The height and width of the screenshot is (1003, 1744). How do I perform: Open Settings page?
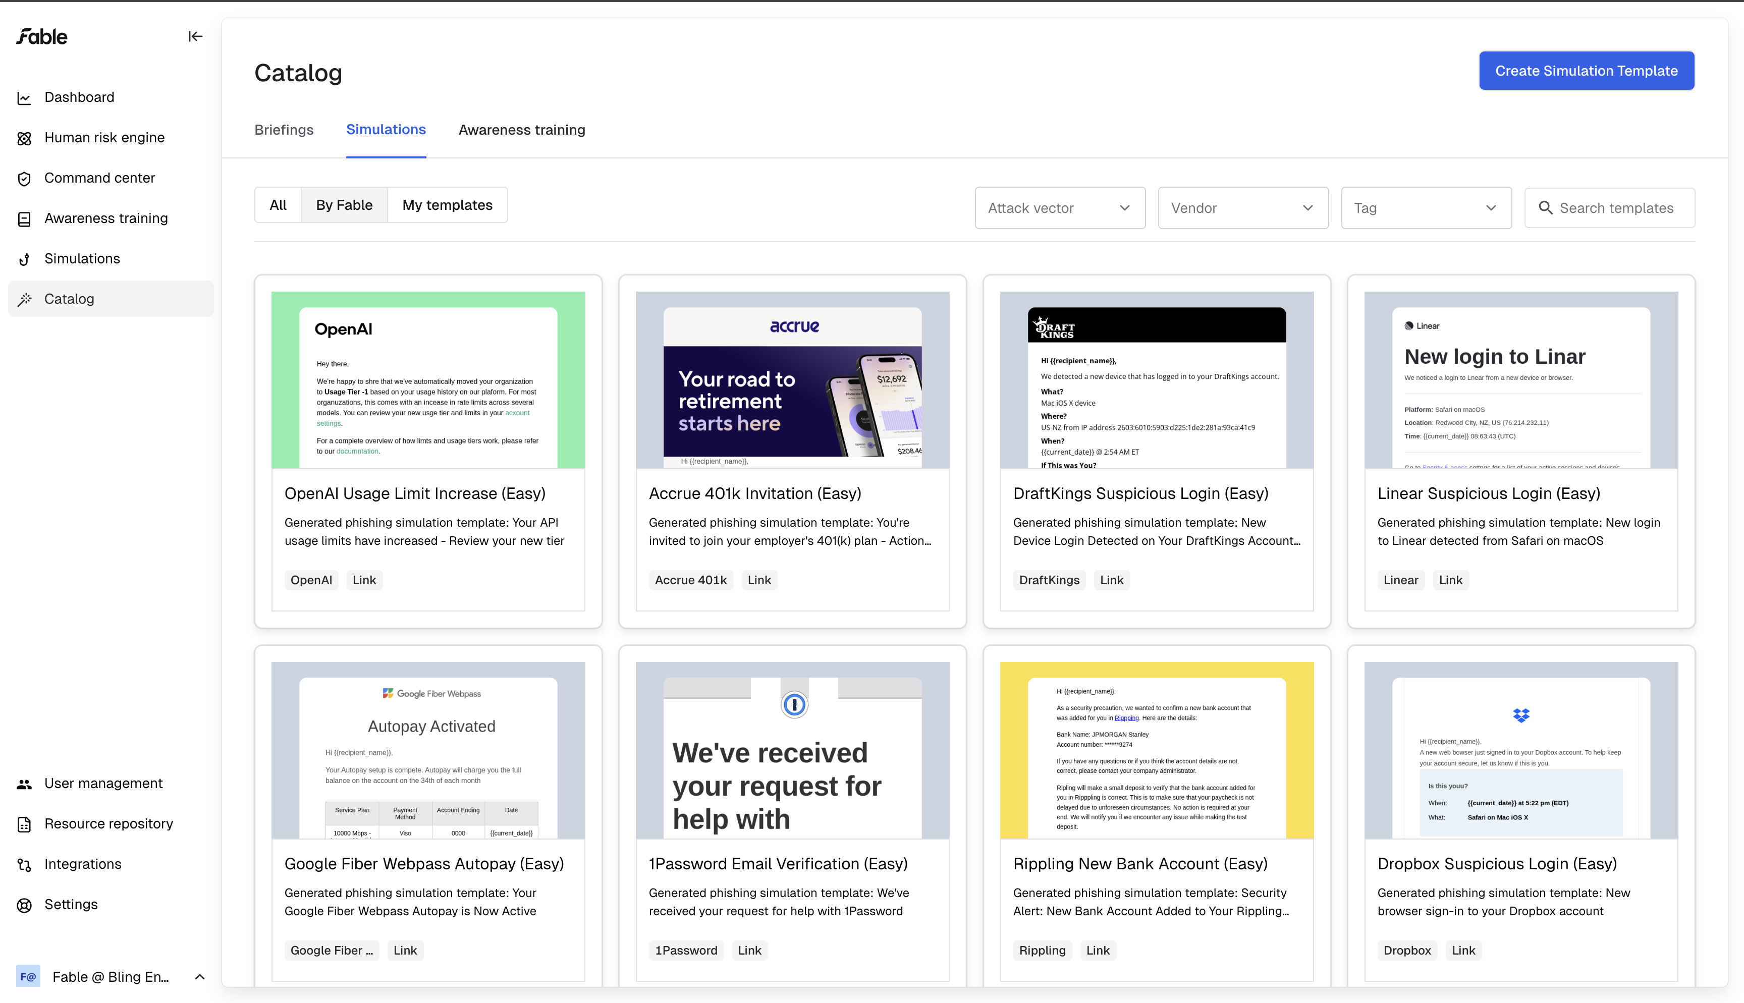pos(71,905)
